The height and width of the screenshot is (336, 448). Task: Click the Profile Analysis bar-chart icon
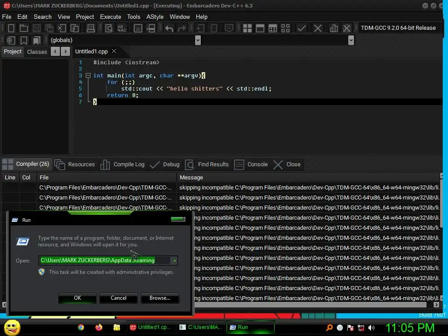coord(334,28)
